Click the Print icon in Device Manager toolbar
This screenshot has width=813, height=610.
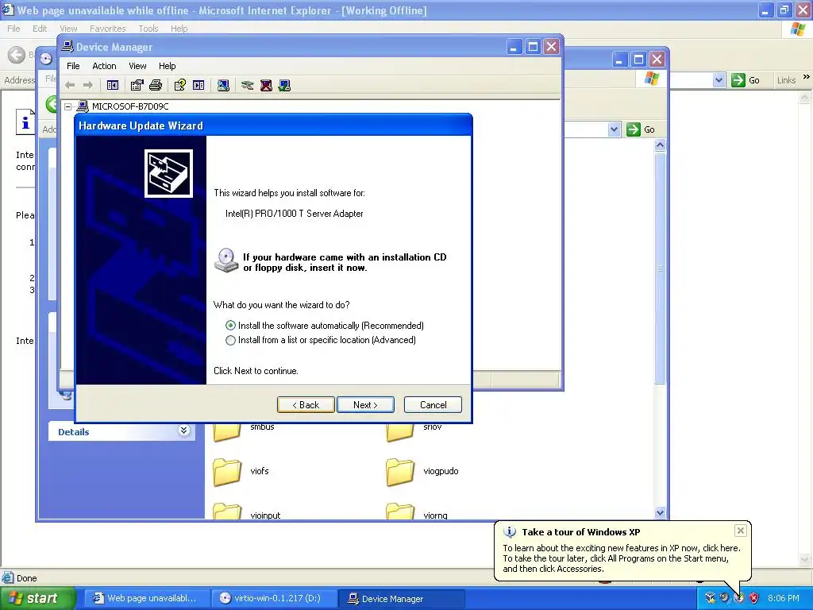pos(156,85)
